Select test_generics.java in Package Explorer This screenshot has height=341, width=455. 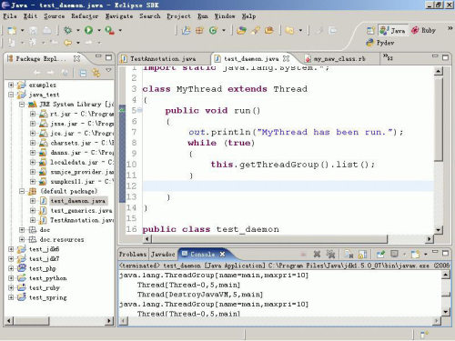(x=81, y=211)
